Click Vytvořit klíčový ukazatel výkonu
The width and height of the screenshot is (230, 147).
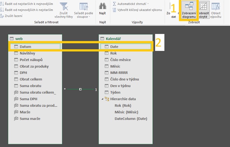pyautogui.click(x=137, y=10)
